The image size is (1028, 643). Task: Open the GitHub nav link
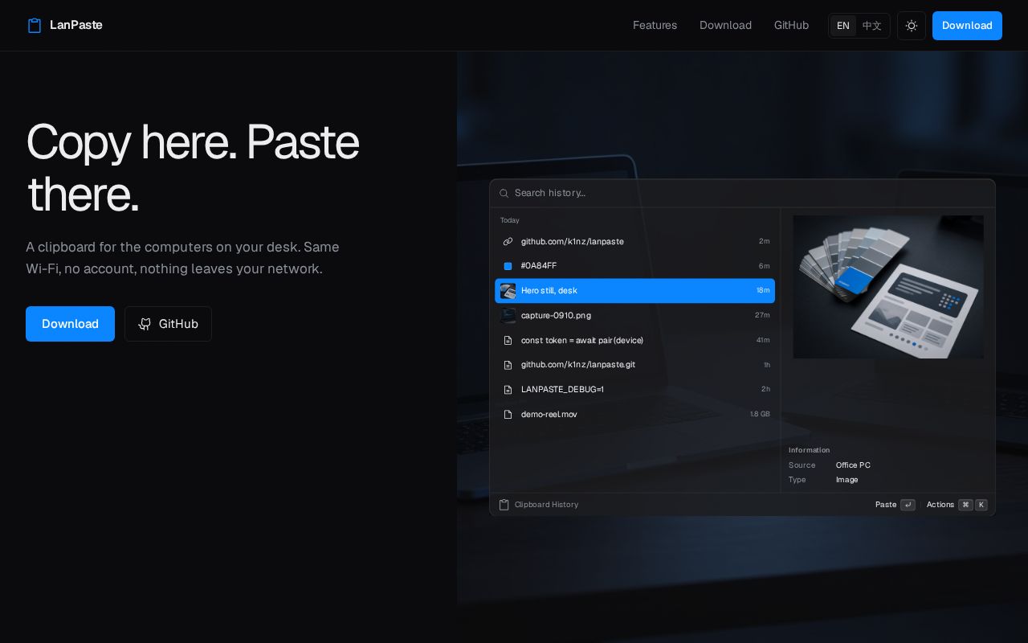click(791, 25)
